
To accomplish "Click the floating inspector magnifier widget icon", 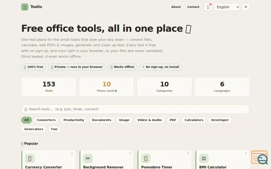I will tap(259, 158).
